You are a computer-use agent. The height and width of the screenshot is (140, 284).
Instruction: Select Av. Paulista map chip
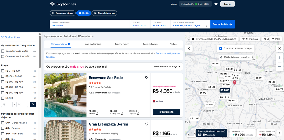click(x=250, y=39)
